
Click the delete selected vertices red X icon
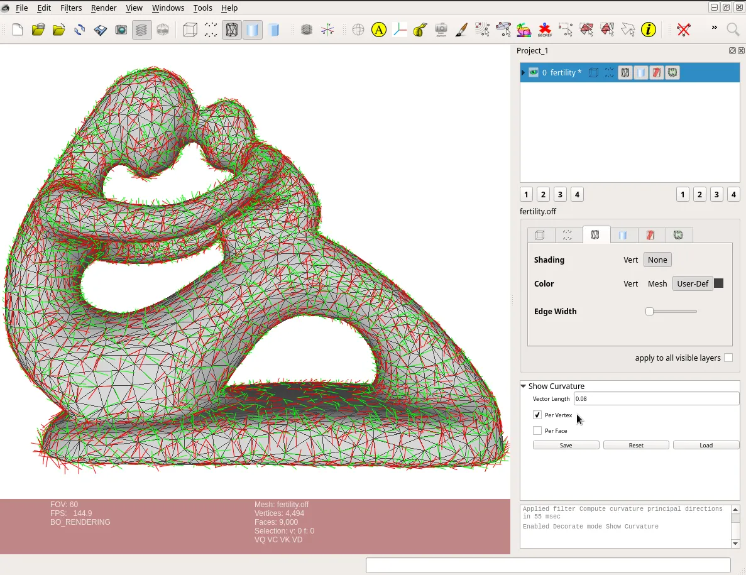tap(684, 30)
